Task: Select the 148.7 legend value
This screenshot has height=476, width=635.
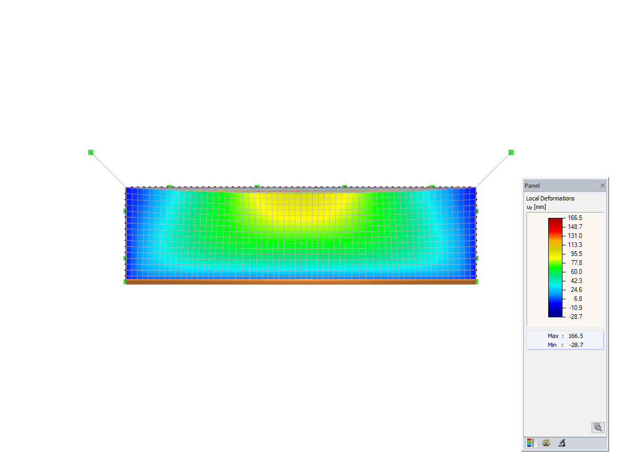Action: click(x=575, y=227)
